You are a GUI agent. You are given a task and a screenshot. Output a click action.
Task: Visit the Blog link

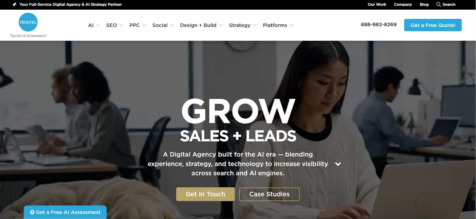click(x=424, y=4)
